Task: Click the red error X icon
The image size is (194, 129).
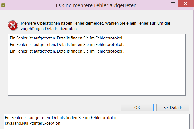Action: (x=12, y=26)
